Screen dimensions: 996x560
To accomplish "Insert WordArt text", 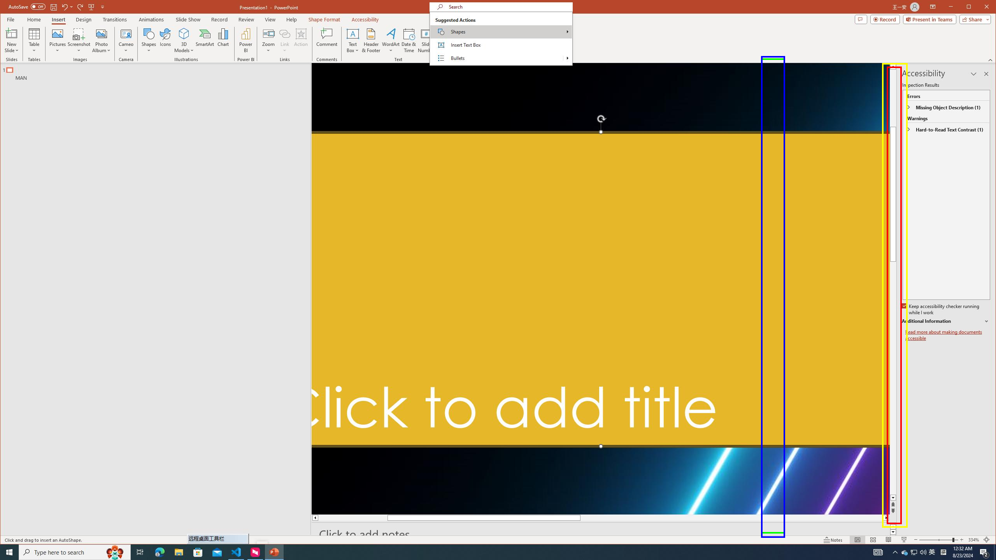I will pyautogui.click(x=391, y=40).
